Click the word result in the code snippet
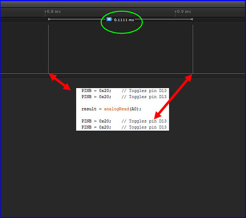 (89, 109)
